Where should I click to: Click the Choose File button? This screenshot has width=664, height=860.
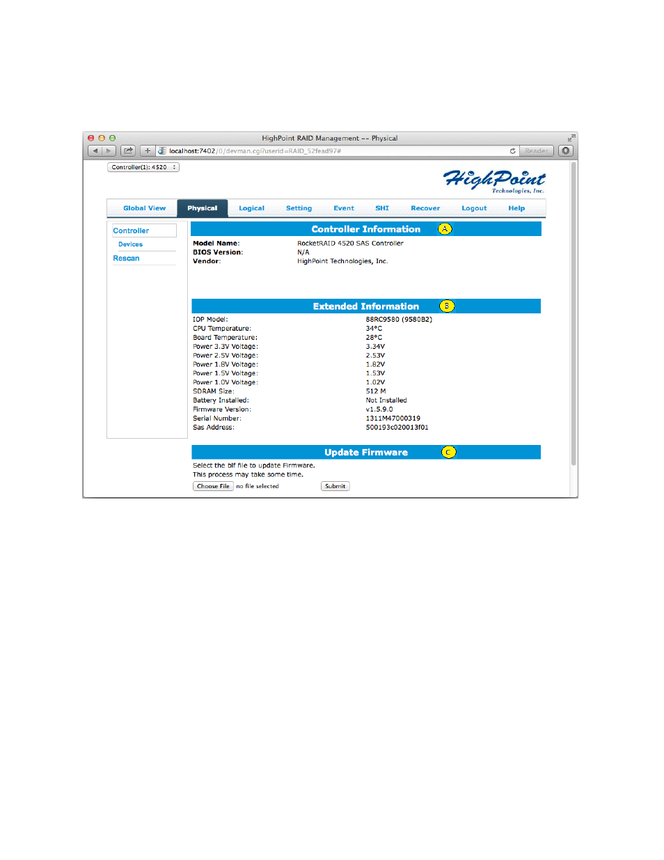(x=213, y=487)
